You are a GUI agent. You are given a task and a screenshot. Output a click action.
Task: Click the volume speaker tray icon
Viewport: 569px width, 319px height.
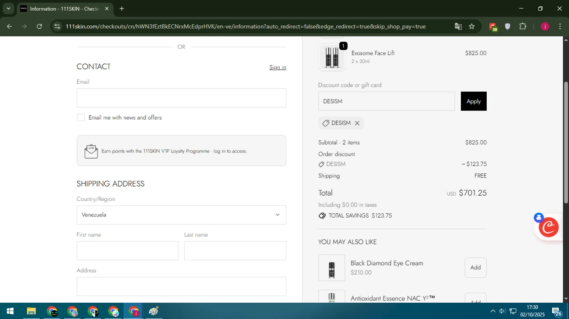503,311
